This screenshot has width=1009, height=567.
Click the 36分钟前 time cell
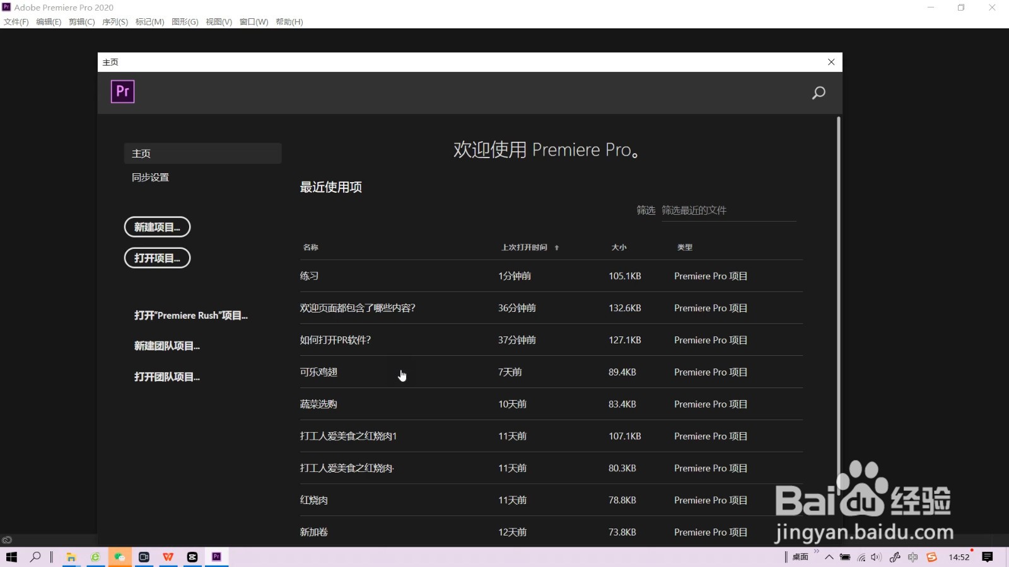tap(517, 308)
